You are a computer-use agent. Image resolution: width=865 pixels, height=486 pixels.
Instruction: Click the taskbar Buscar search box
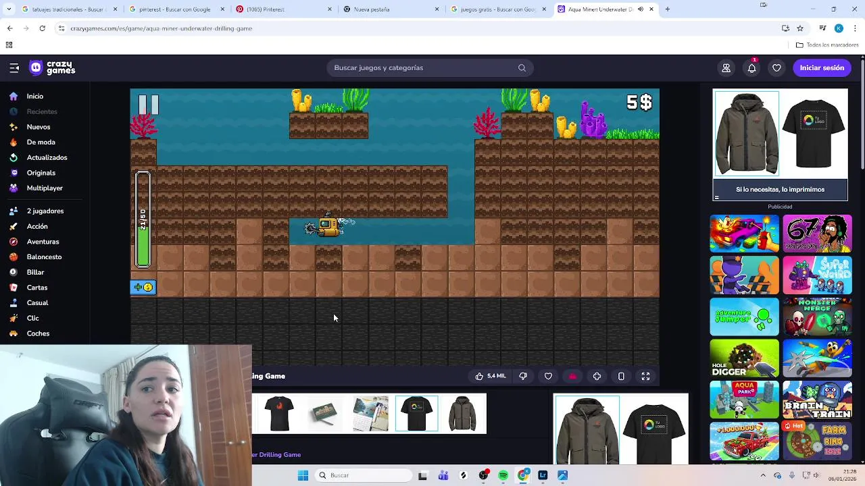(x=364, y=475)
